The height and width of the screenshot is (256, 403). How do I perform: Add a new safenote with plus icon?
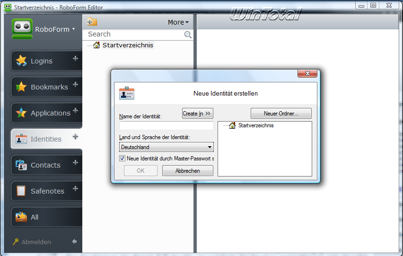[75, 188]
